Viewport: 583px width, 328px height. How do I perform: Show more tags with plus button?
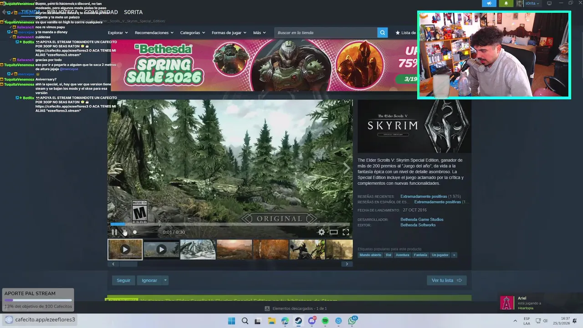[454, 255]
